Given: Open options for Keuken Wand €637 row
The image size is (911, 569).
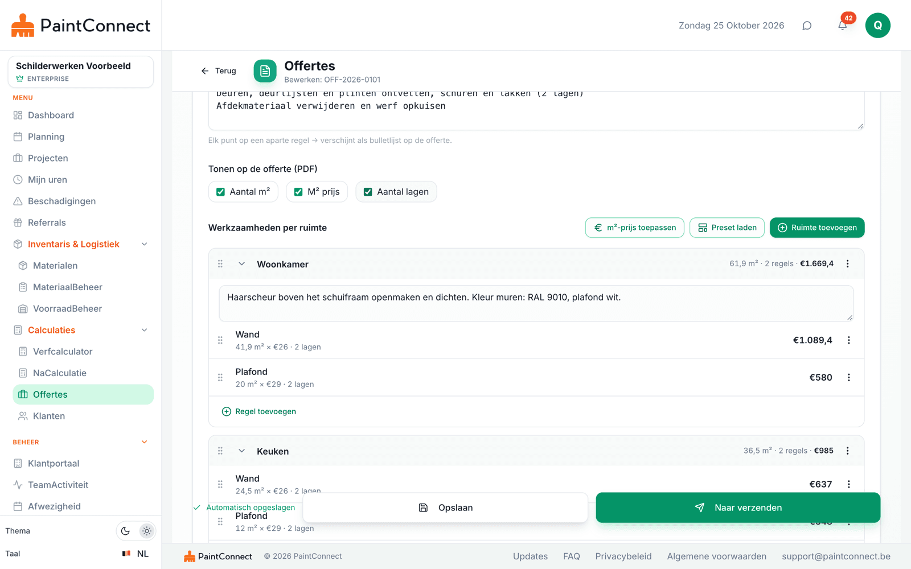Looking at the screenshot, I should pyautogui.click(x=848, y=484).
